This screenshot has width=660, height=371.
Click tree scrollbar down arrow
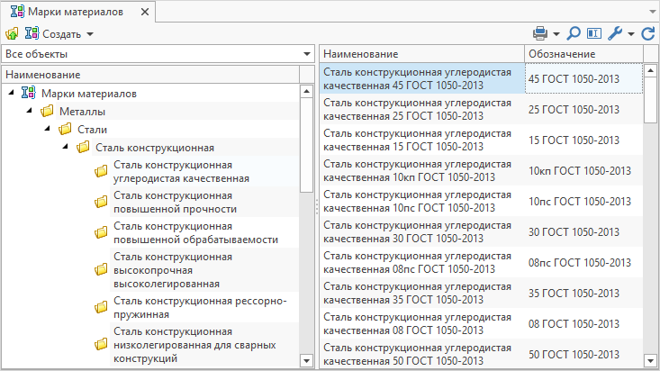tap(306, 360)
